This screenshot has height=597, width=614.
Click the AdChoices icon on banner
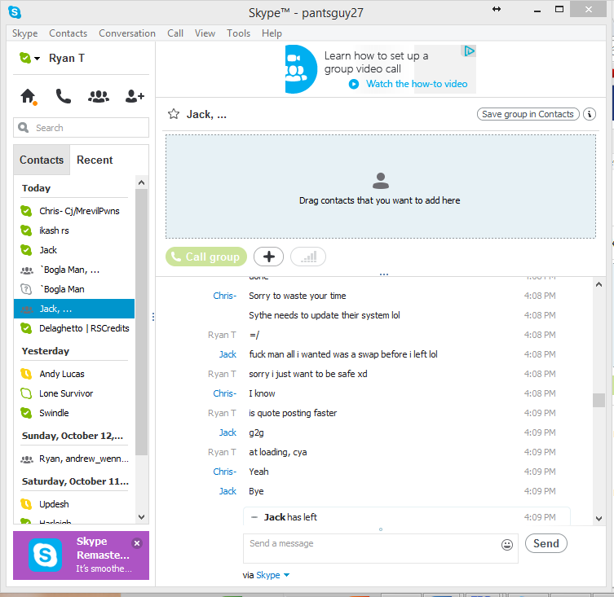click(469, 50)
